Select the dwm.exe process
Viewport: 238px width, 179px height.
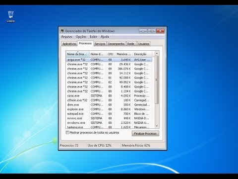pos(109,104)
